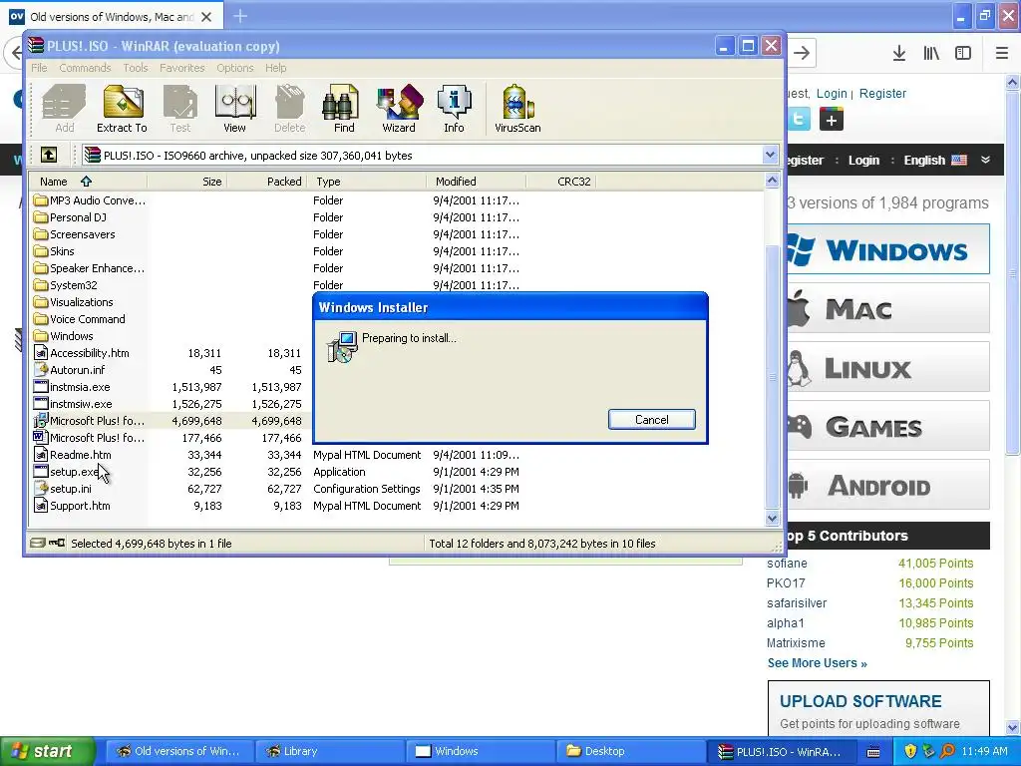Open the Commands menu

[85, 68]
